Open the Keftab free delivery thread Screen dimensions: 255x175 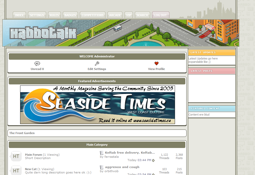[130, 153]
